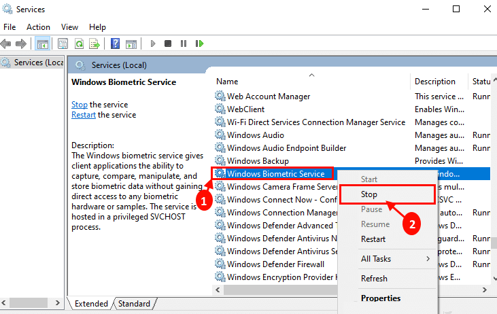Select Services (Local) in the console tree
Viewport: 497px width, 314px height.
[x=33, y=63]
